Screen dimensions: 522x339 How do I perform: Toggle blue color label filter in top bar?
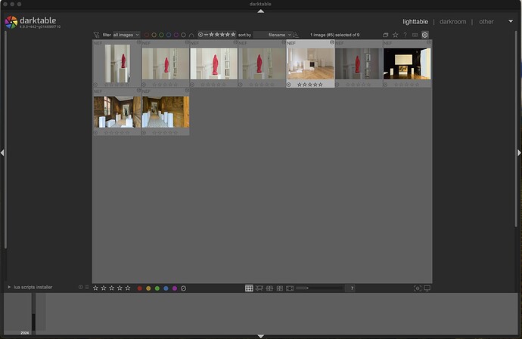pos(169,35)
